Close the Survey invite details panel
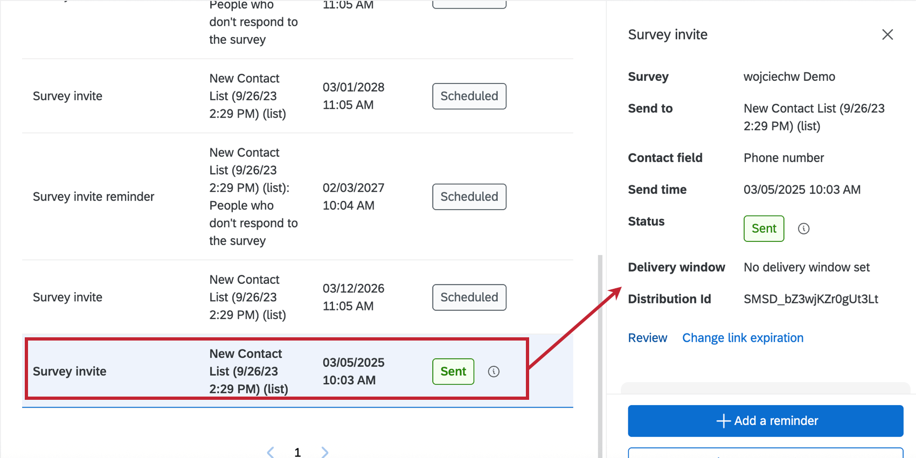 (887, 34)
